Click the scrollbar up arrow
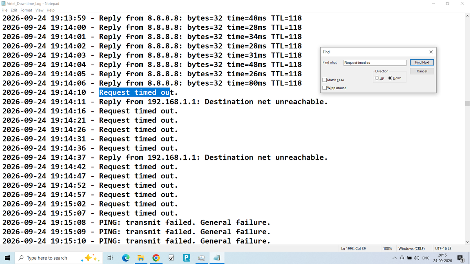The image size is (470, 264). (x=466, y=16)
